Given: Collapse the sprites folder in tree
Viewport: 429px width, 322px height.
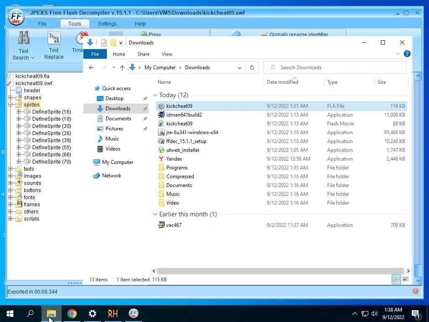Looking at the screenshot, I should click(x=10, y=104).
